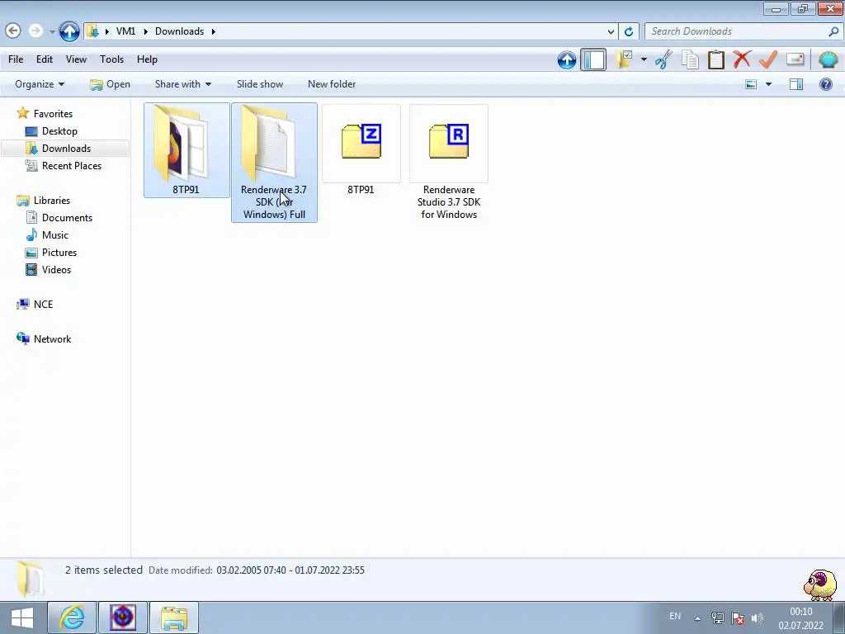Show hidden tray icons arrow
The width and height of the screenshot is (845, 634).
697,618
